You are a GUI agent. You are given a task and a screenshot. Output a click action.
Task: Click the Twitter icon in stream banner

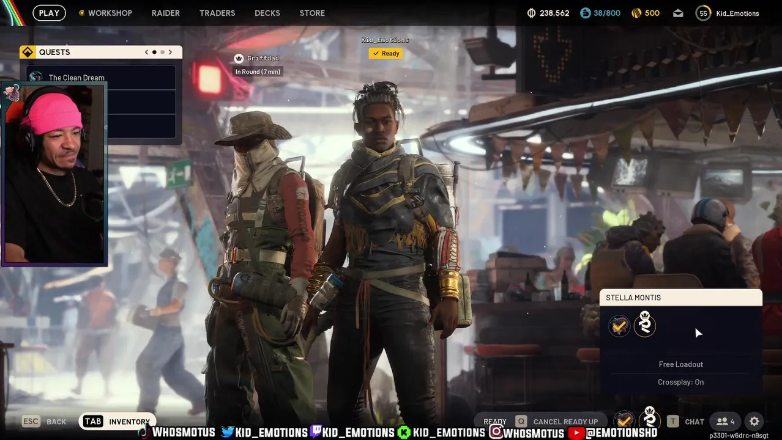click(x=228, y=433)
